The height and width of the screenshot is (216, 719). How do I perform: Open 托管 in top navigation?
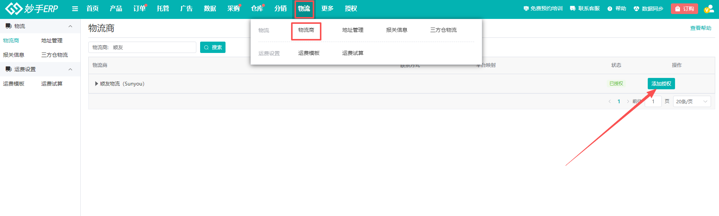[x=163, y=8]
